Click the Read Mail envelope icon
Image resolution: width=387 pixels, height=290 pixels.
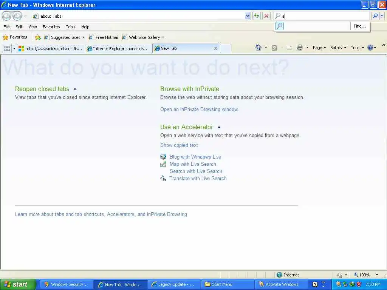pos(289,48)
